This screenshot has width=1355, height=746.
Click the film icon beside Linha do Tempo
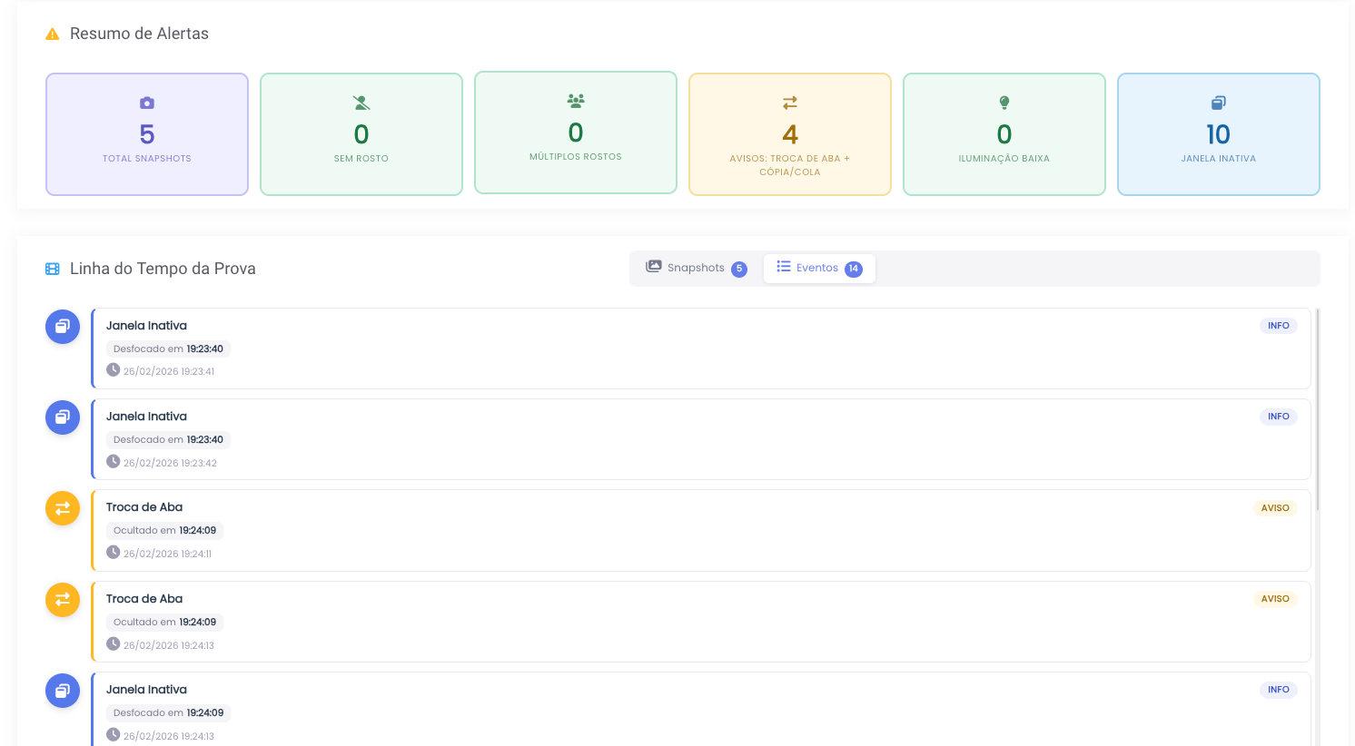pos(53,269)
